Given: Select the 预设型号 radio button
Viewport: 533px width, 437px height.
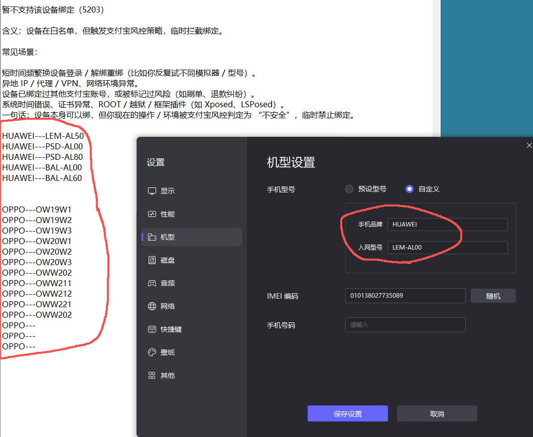Looking at the screenshot, I should click(349, 189).
